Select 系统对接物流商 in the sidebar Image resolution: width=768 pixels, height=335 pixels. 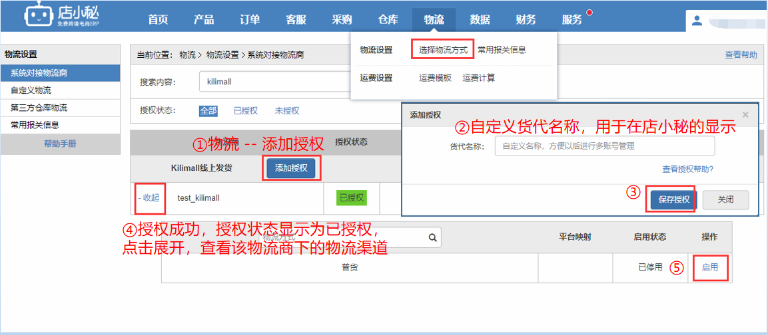(60, 73)
